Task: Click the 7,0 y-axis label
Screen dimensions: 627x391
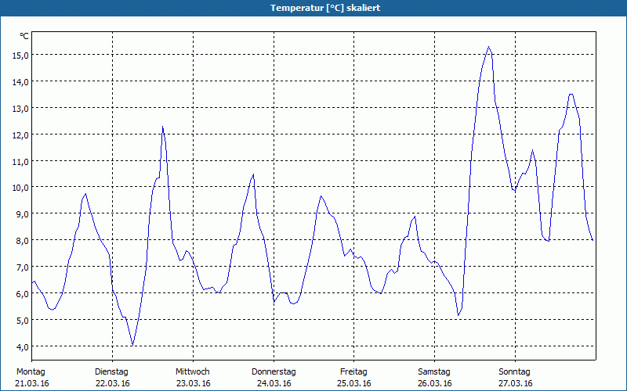Action: click(20, 267)
